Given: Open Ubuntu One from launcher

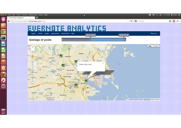Looking at the screenshot, I should click(x=3, y=68).
